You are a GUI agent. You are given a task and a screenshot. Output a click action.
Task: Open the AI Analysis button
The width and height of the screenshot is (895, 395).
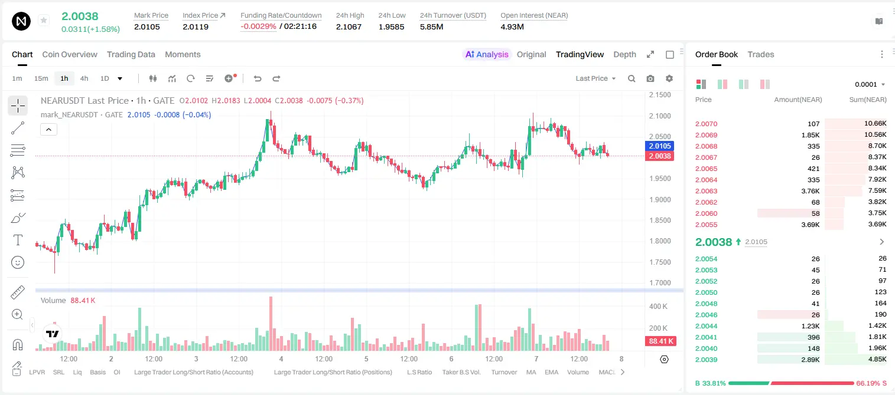coord(486,54)
